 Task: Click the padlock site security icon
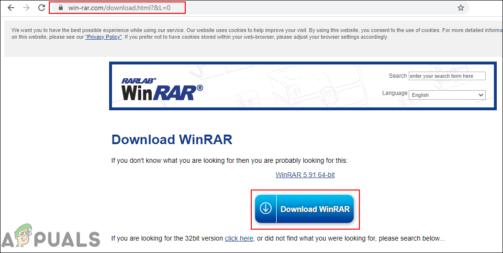pos(60,8)
